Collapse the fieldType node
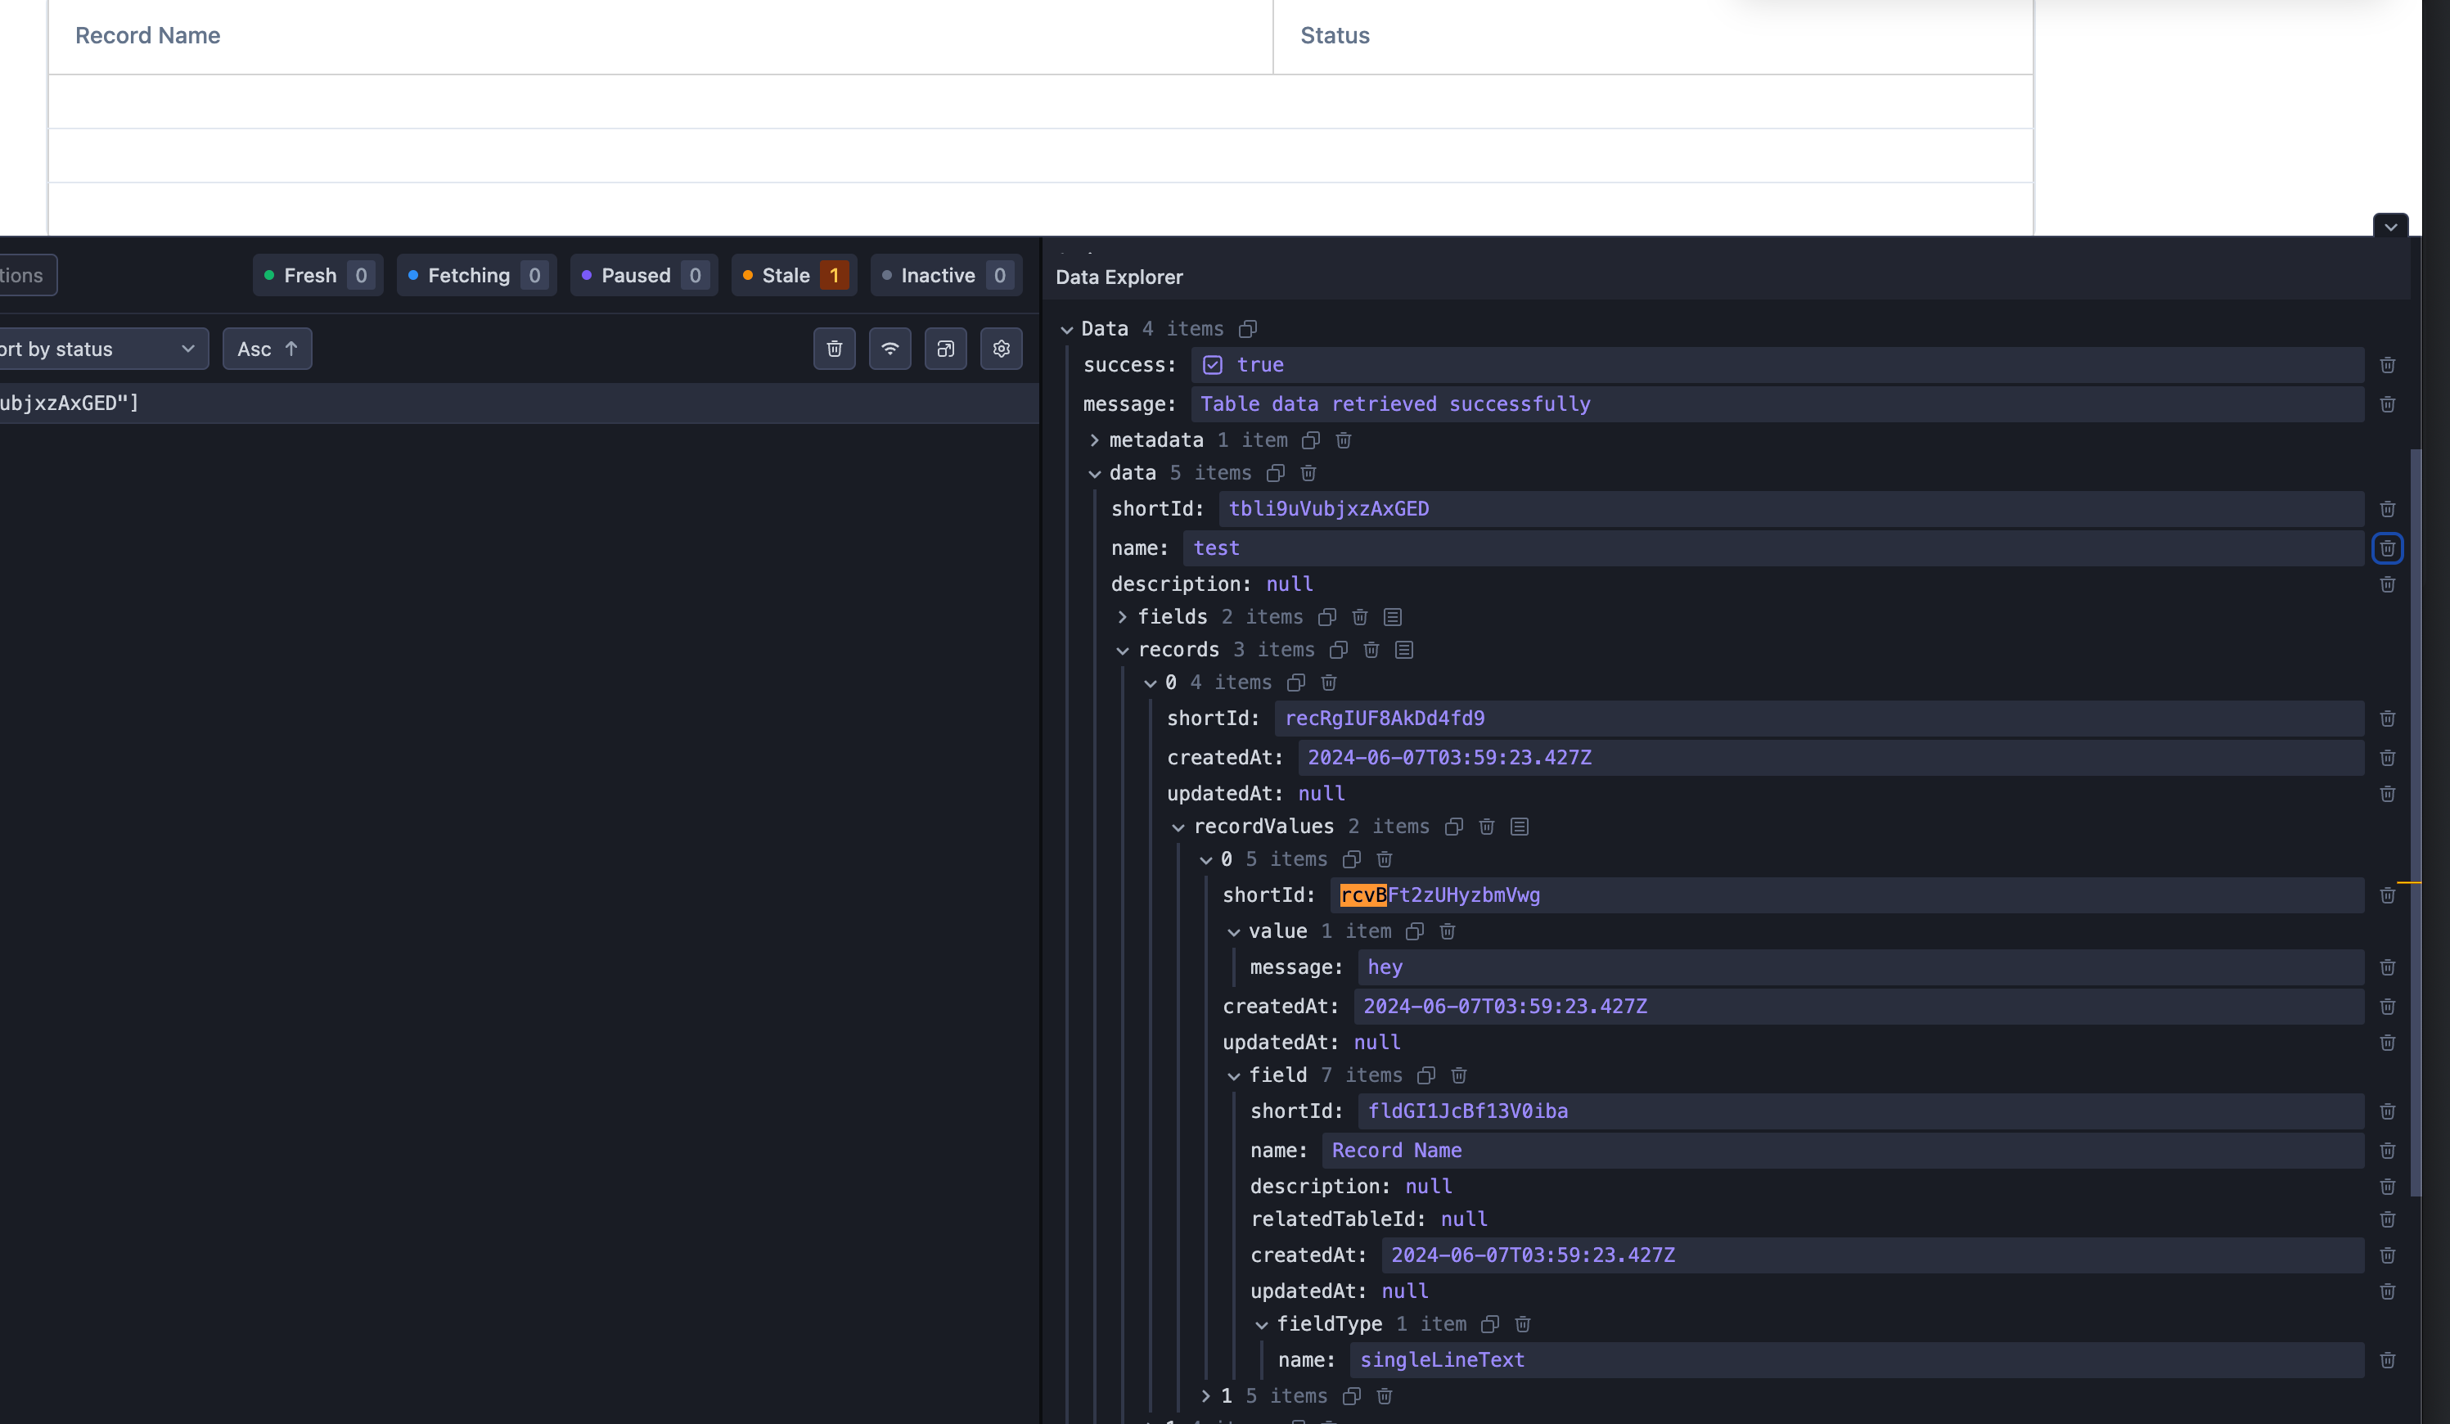 click(x=1262, y=1325)
